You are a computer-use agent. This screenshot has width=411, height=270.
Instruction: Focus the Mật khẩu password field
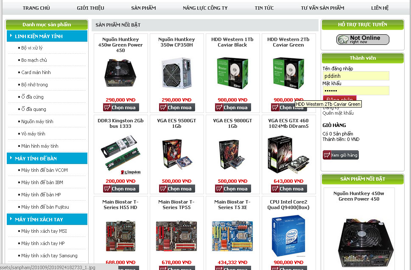click(356, 91)
